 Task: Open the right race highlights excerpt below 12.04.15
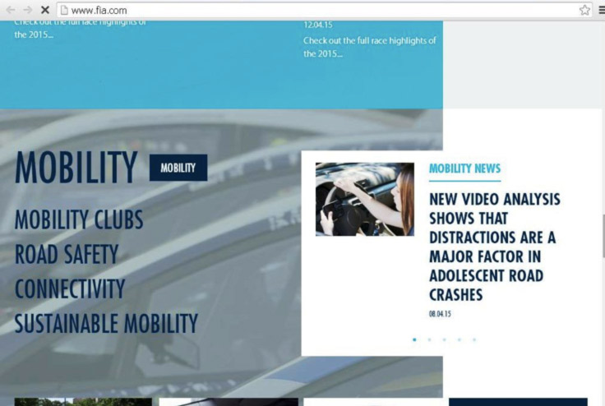[x=370, y=47]
